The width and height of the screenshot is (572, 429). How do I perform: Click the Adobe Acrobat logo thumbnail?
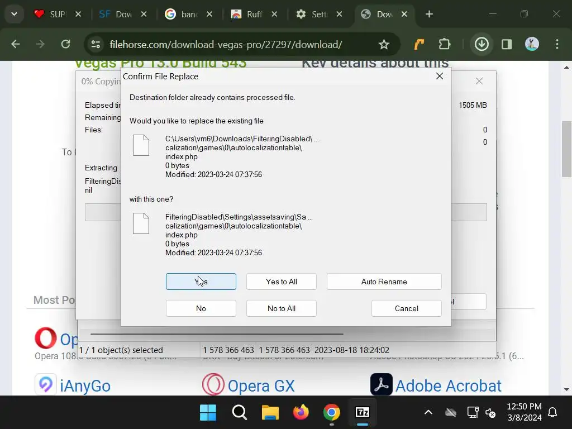click(x=382, y=384)
